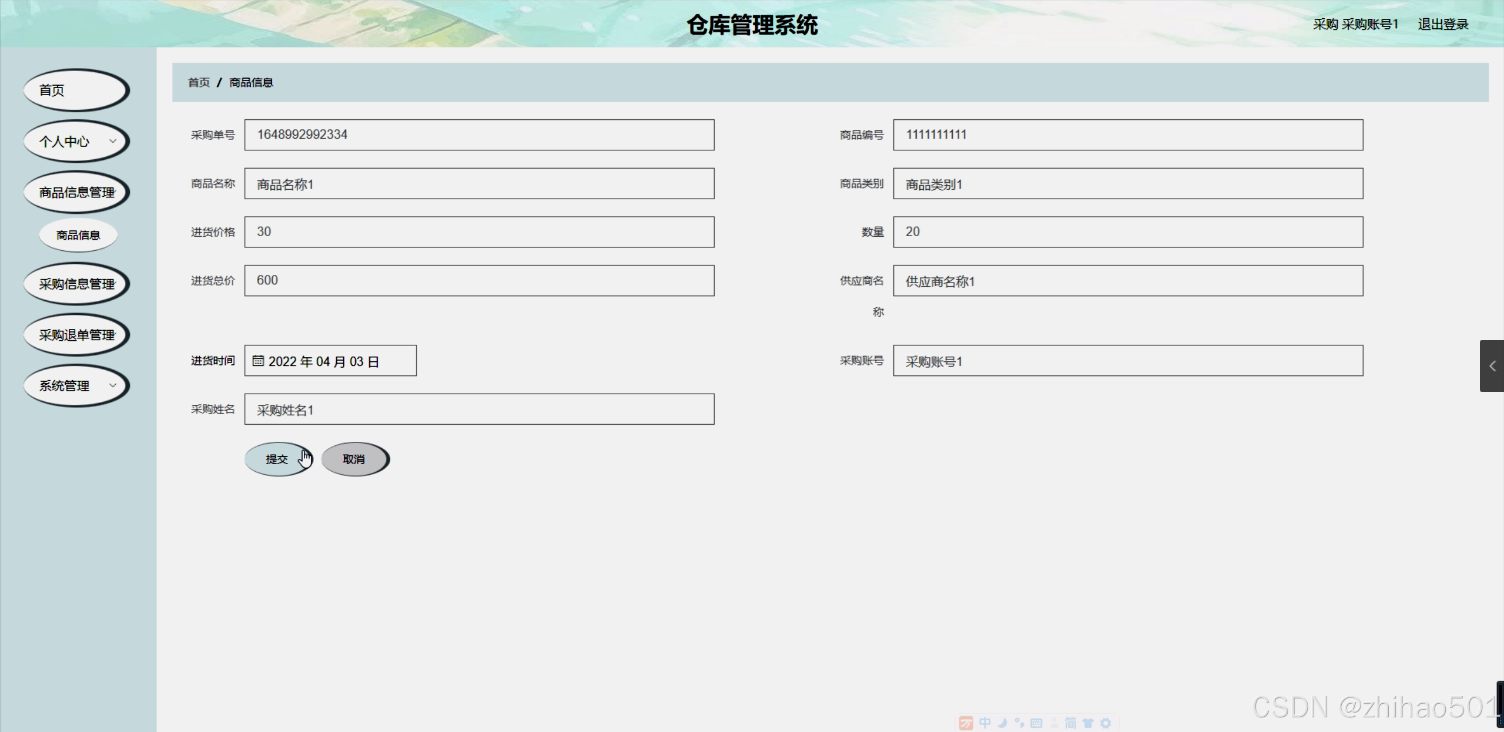
Task: Click the IME moon icon
Action: coord(1003,723)
